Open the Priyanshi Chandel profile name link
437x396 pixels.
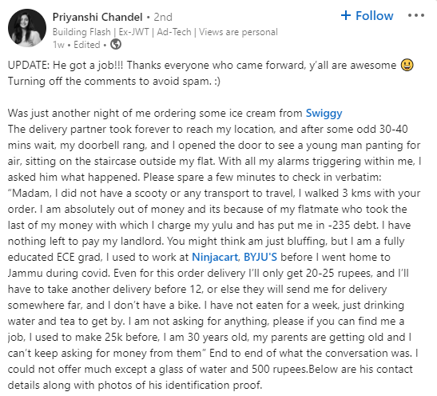97,17
